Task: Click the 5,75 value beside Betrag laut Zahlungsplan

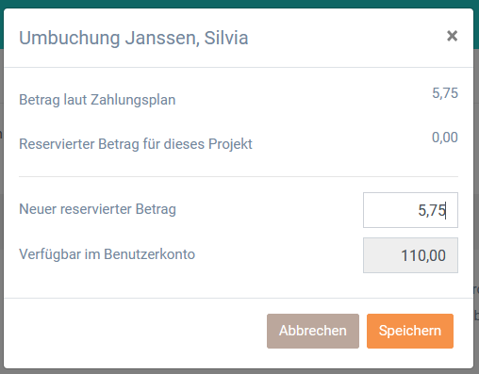Action: pos(445,93)
